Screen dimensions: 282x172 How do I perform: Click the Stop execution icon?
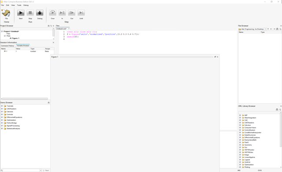pyautogui.click(x=30, y=13)
